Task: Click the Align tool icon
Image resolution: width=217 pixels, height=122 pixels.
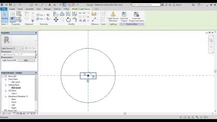Action: pyautogui.click(x=56, y=14)
